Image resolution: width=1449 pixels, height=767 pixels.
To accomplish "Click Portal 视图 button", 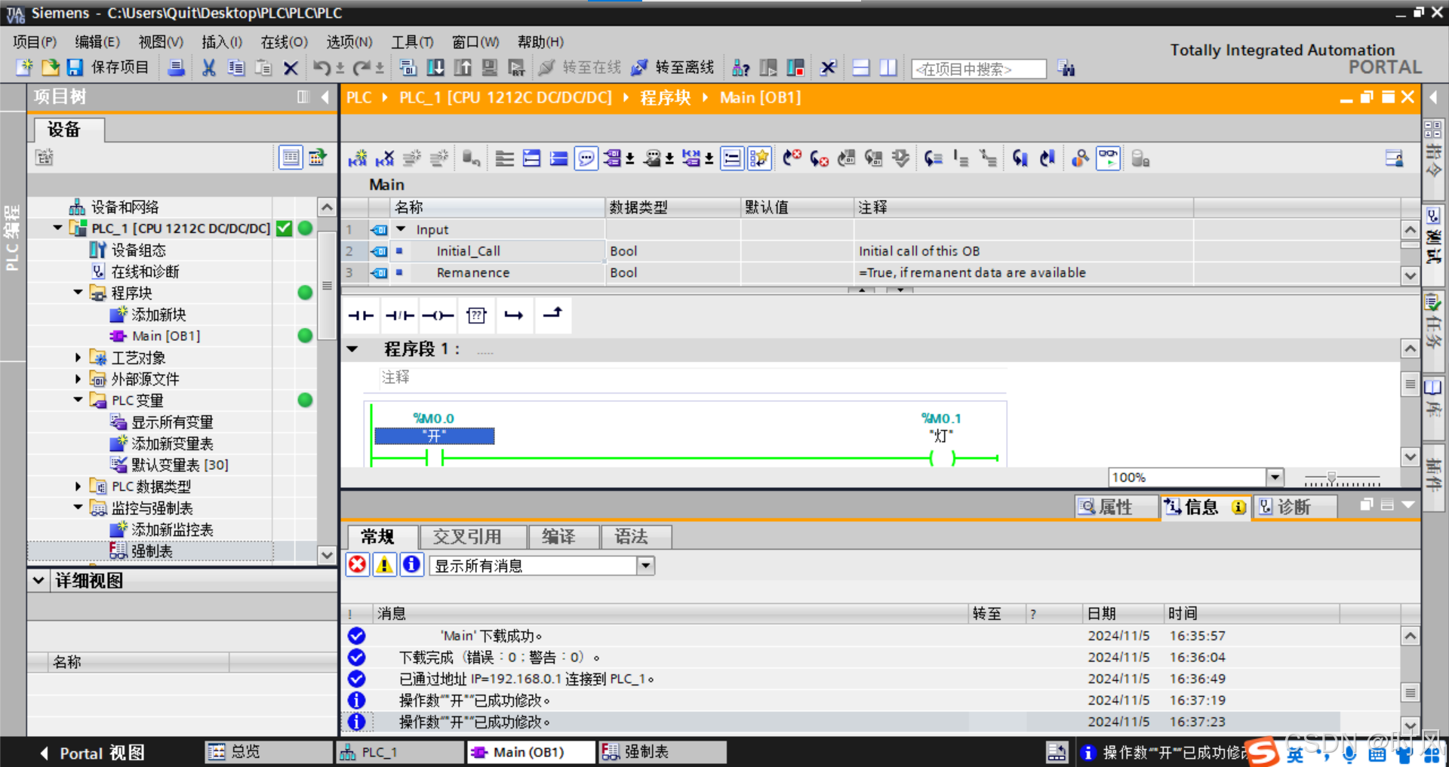I will [x=93, y=753].
